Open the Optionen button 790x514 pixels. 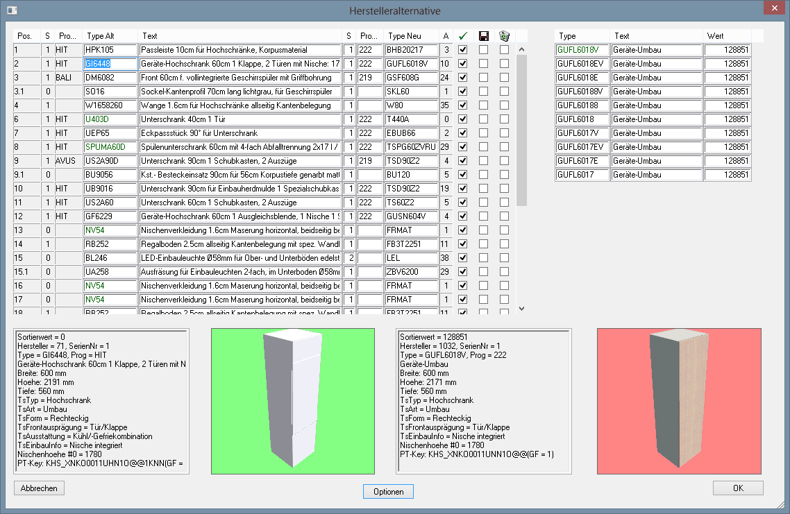(388, 492)
